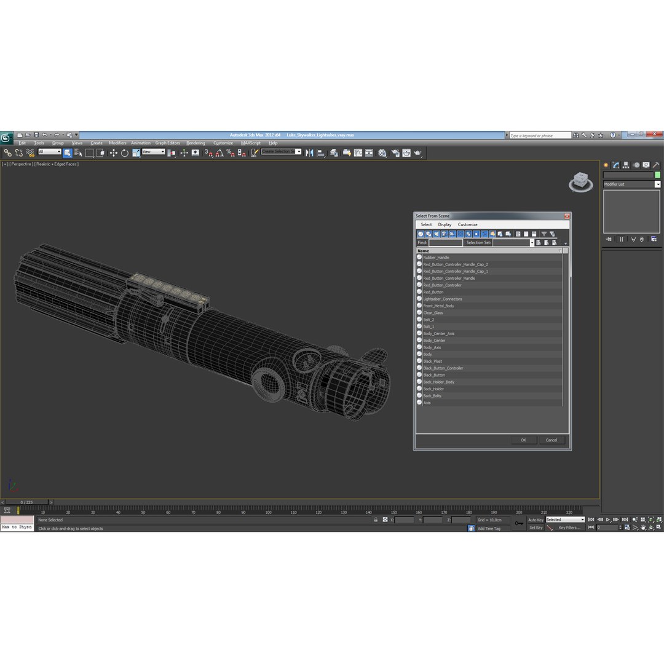Toggle Pin Stack in modifier panel
This screenshot has height=664, width=664.
(609, 239)
